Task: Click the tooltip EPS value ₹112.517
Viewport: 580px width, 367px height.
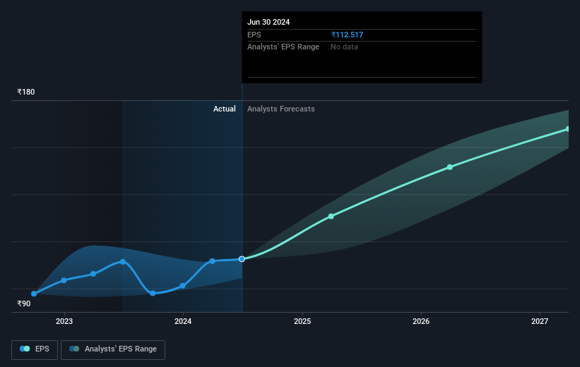Action: pyautogui.click(x=347, y=35)
